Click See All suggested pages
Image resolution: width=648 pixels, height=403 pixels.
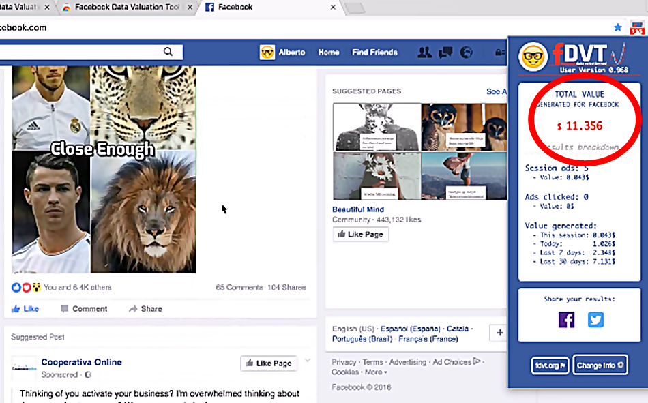[497, 91]
